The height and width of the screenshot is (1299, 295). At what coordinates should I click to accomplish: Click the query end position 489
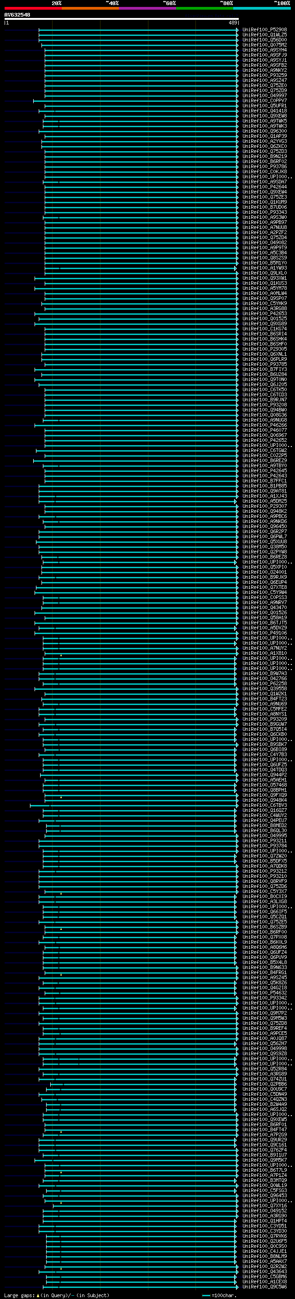click(x=232, y=23)
